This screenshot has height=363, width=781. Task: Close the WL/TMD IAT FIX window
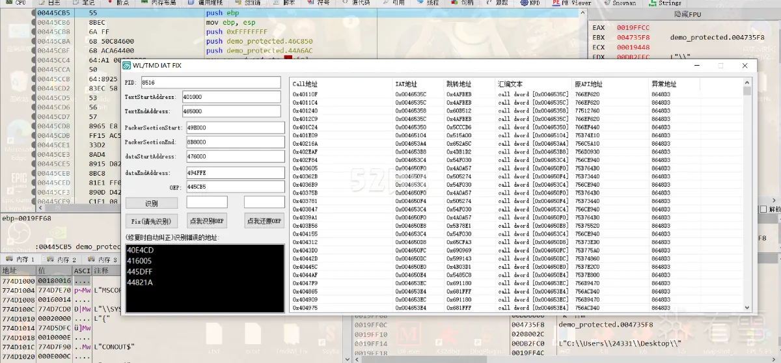tap(745, 66)
